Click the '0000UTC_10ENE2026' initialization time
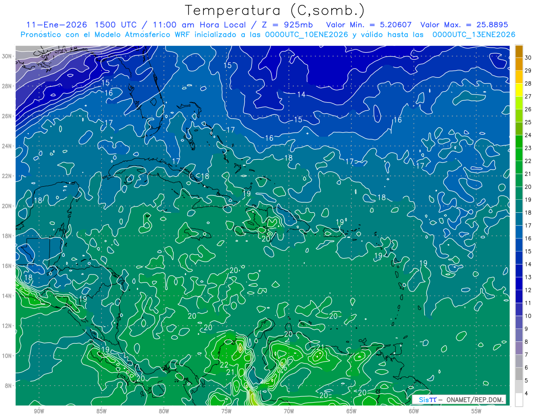This screenshot has height=417, width=540. pyautogui.click(x=307, y=35)
